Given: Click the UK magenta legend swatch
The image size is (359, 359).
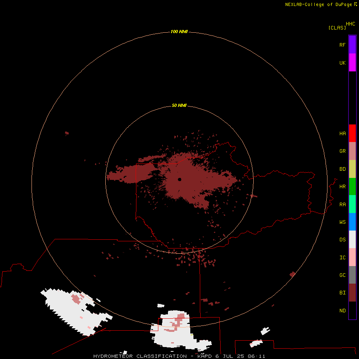Looking at the screenshot, I should tap(352, 63).
